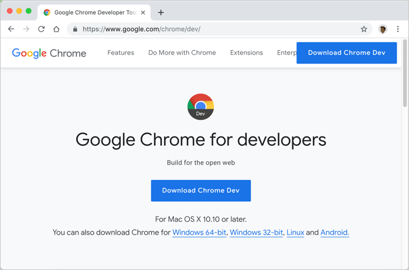409x270 pixels.
Task: Open the Chrome three-dot menu
Action: (398, 29)
